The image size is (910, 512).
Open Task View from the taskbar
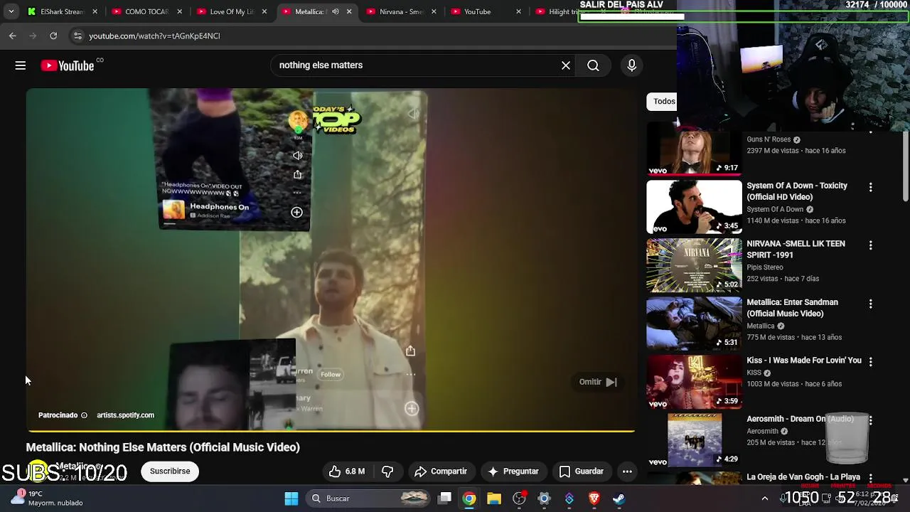(444, 498)
